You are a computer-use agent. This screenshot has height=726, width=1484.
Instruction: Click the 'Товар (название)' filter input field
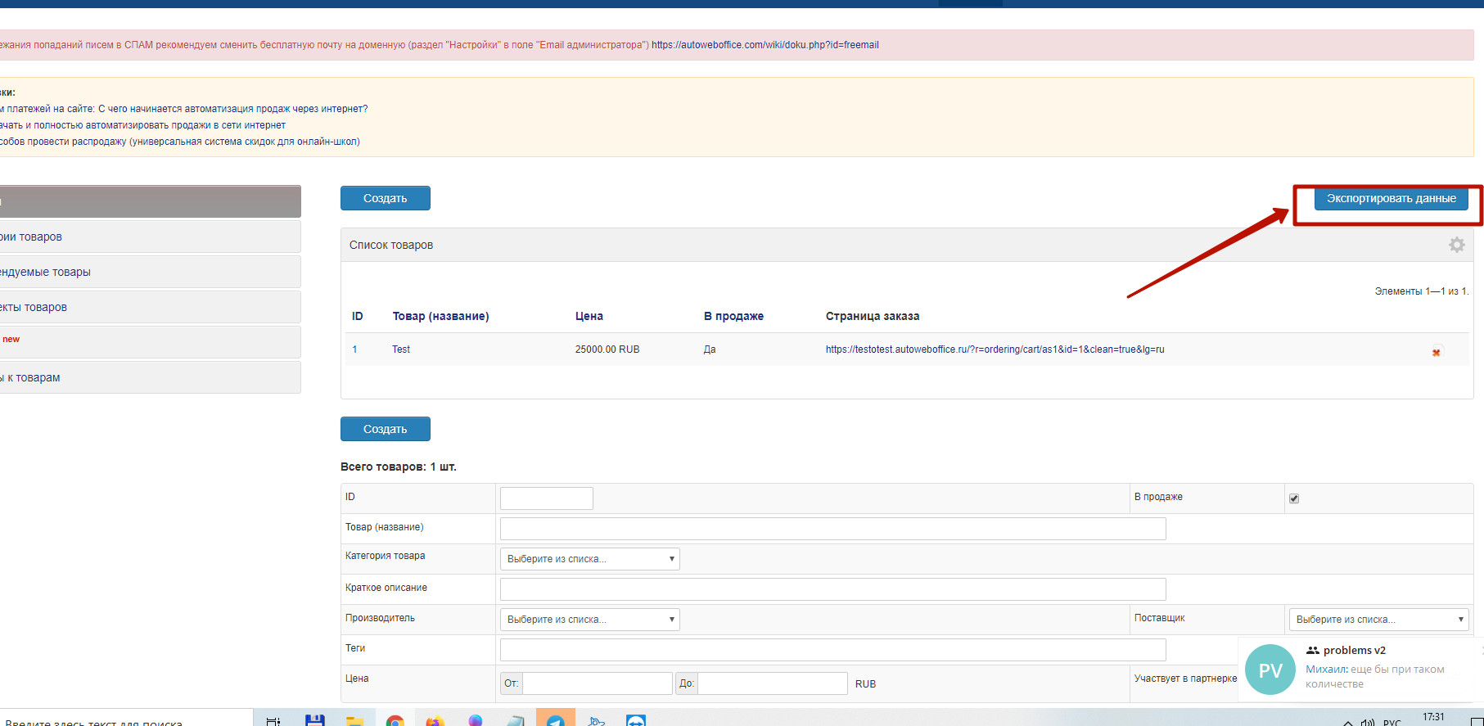pyautogui.click(x=832, y=529)
